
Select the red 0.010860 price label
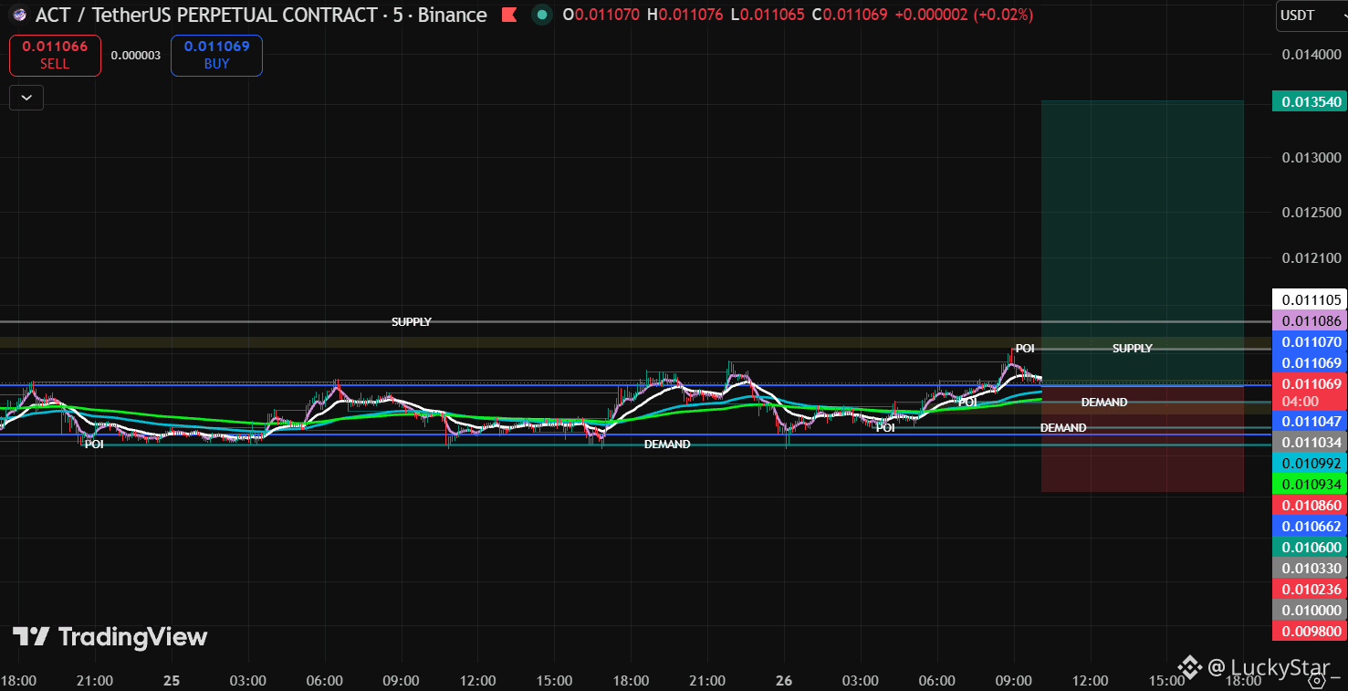pyautogui.click(x=1310, y=505)
